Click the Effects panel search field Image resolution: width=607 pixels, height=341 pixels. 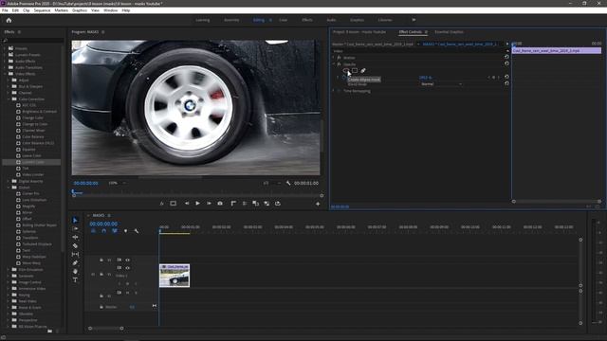point(34,40)
